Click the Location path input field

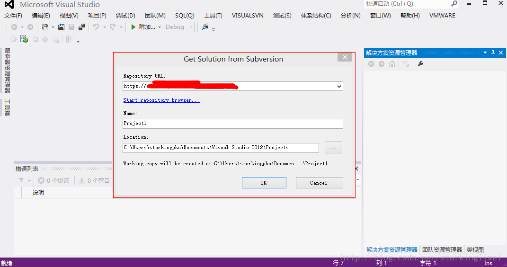coord(221,148)
